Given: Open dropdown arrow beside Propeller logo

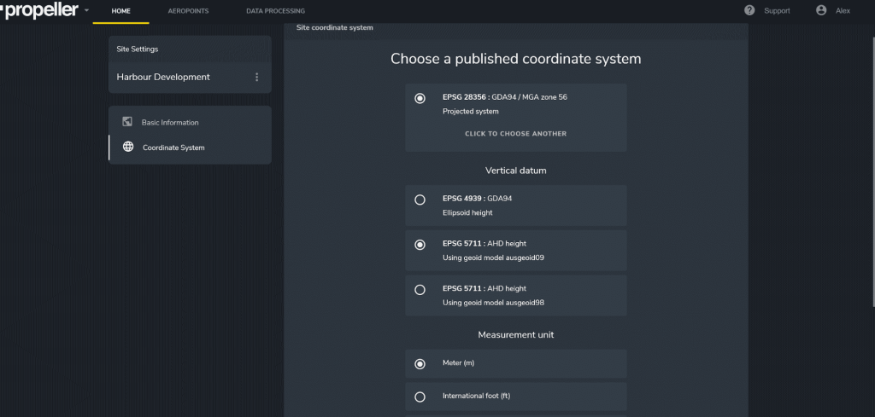Looking at the screenshot, I should pos(86,11).
